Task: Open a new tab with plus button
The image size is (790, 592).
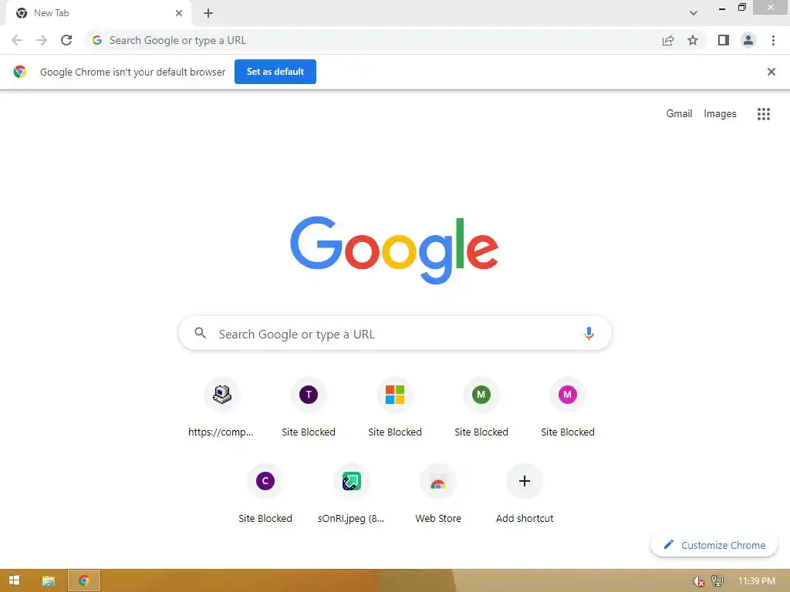Action: pyautogui.click(x=208, y=13)
